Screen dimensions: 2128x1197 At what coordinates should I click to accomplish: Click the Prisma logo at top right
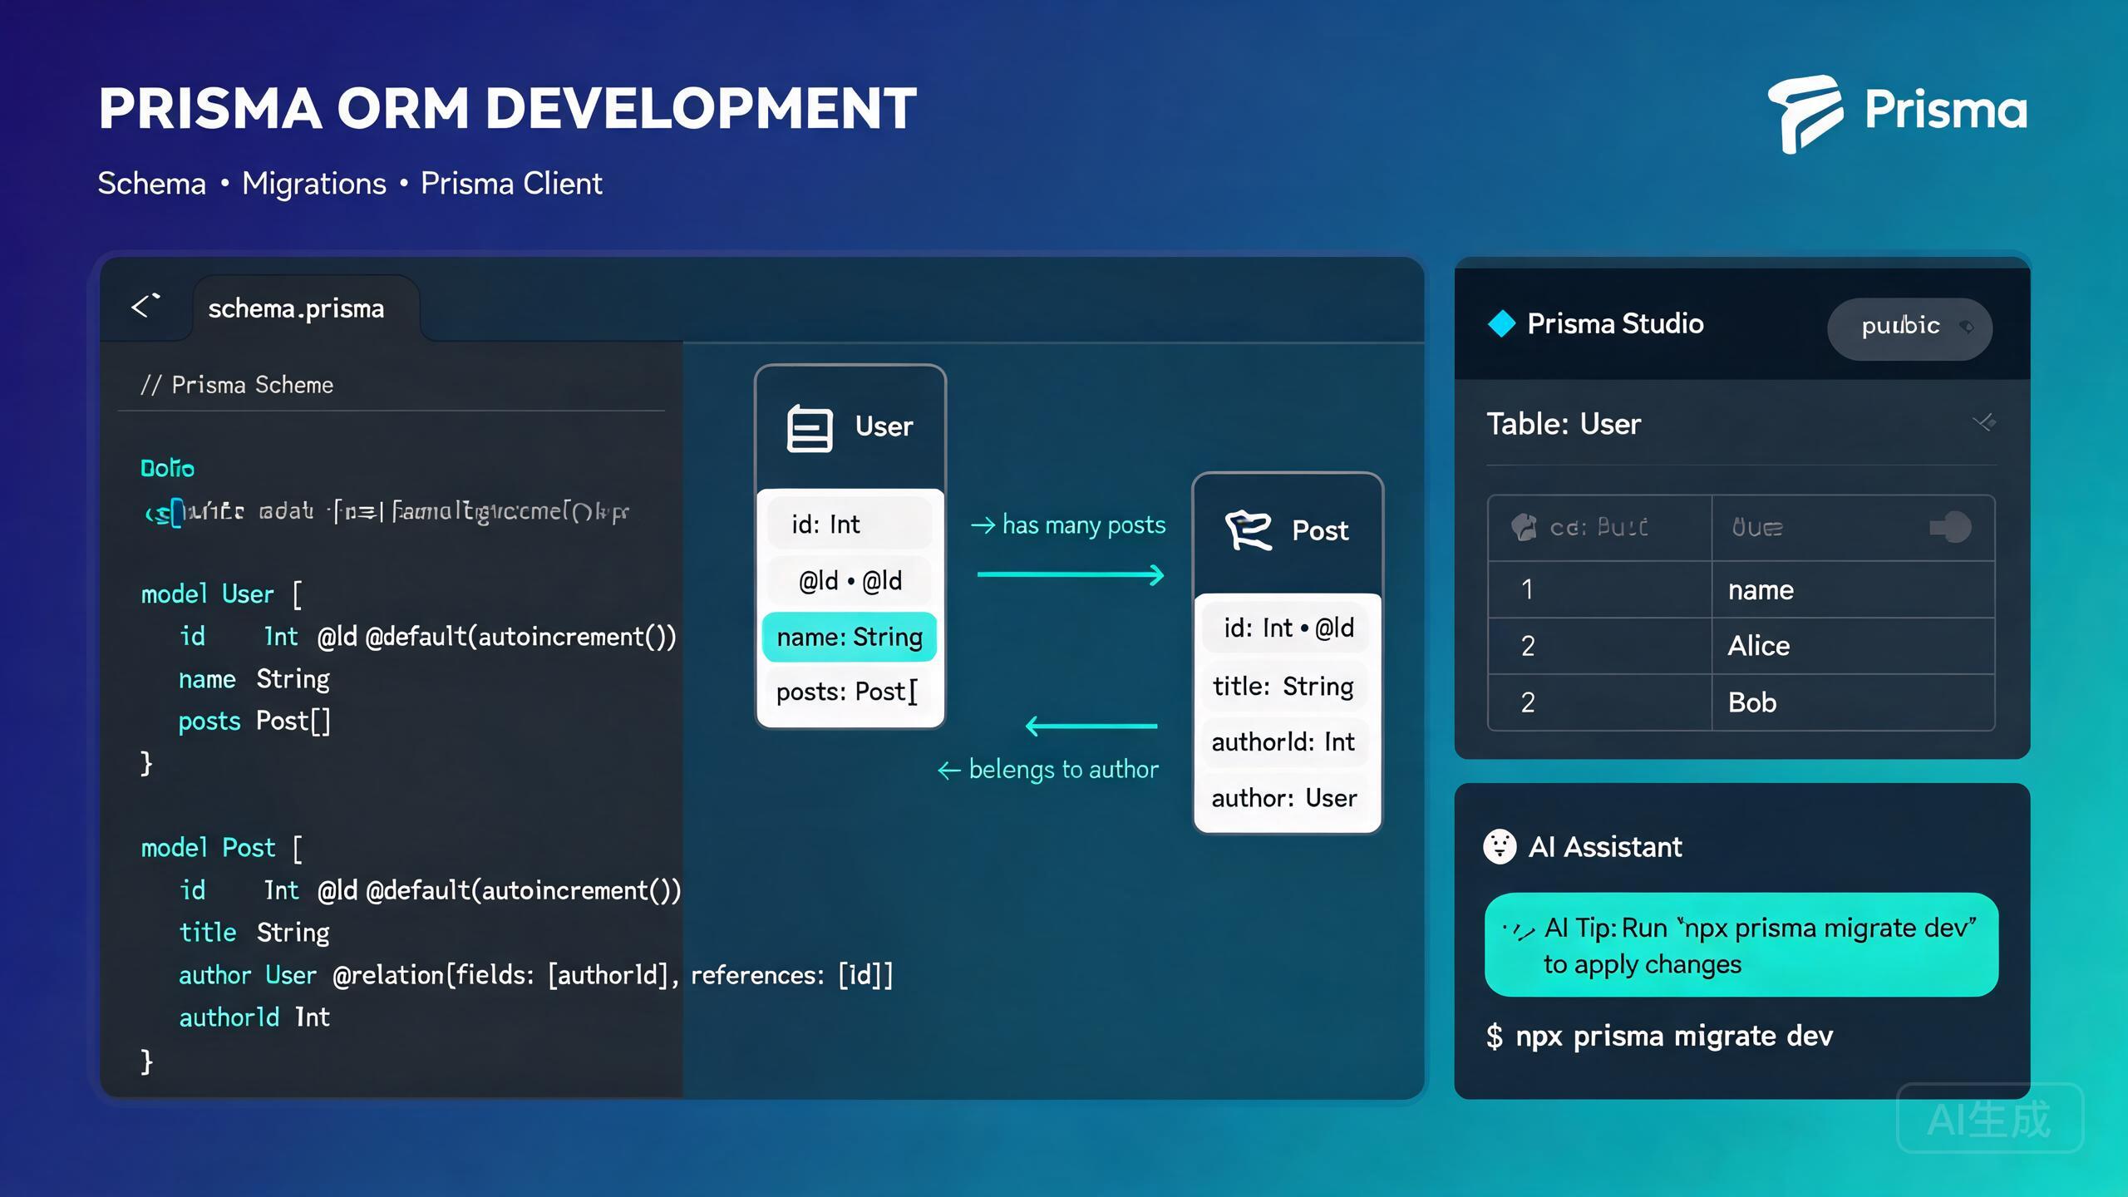click(x=1898, y=112)
